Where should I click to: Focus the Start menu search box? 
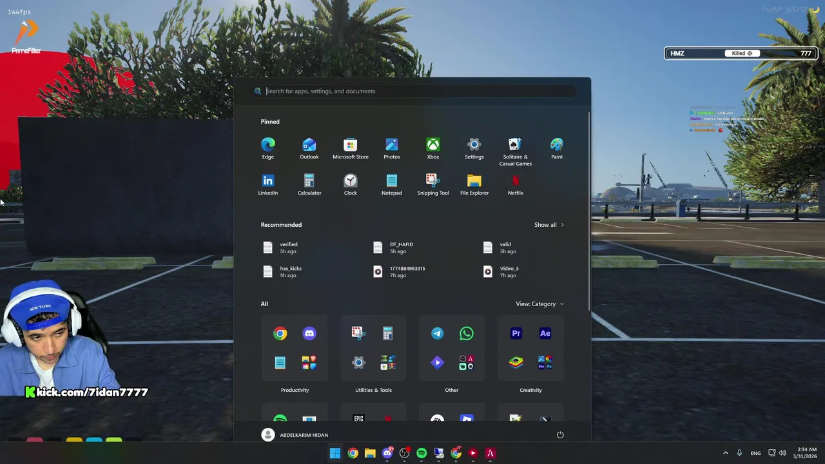pos(412,91)
